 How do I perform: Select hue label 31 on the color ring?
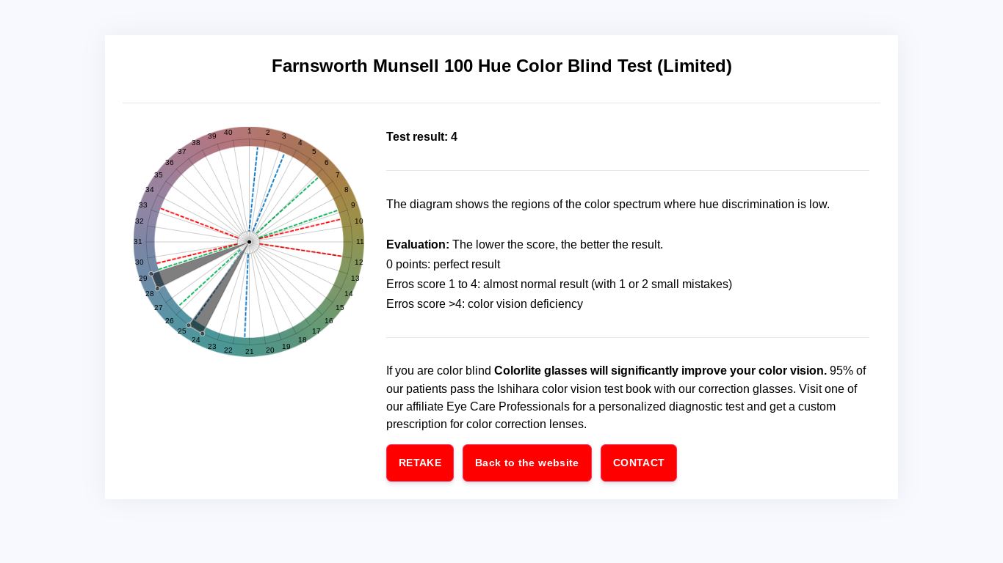[x=138, y=242]
